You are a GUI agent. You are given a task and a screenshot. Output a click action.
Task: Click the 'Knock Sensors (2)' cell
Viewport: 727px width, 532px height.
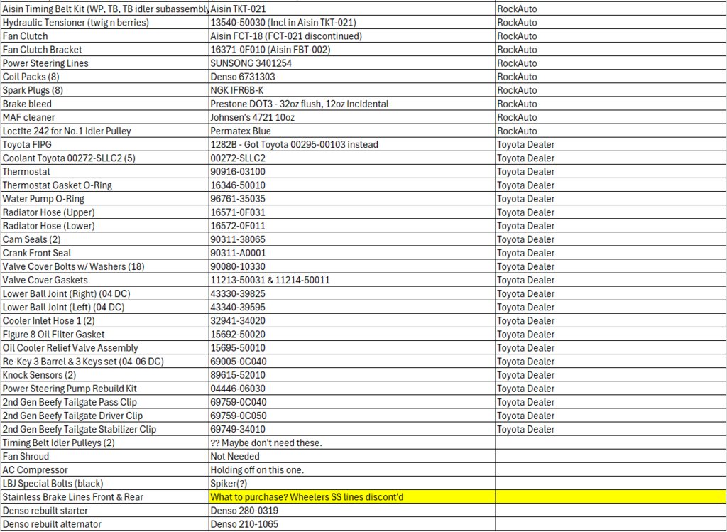click(x=105, y=374)
